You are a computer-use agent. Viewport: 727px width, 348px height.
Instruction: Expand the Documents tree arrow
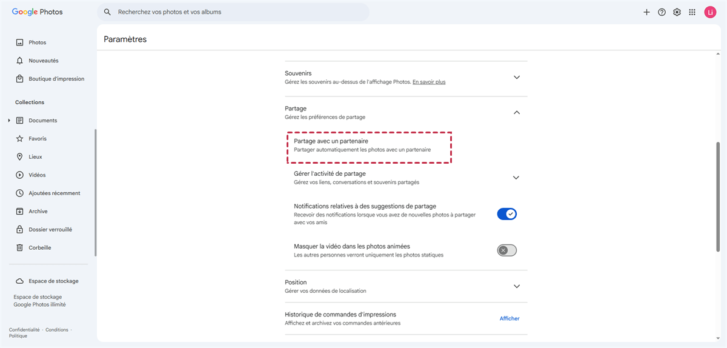[9, 121]
